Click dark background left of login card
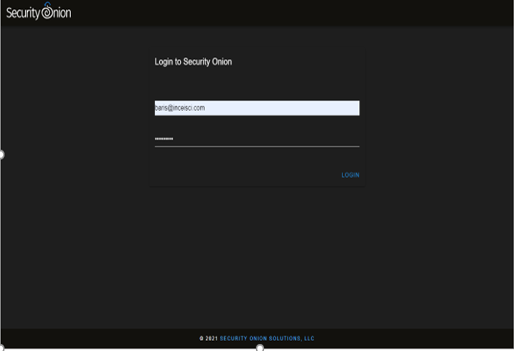The width and height of the screenshot is (514, 351). pyautogui.click(x=77, y=147)
